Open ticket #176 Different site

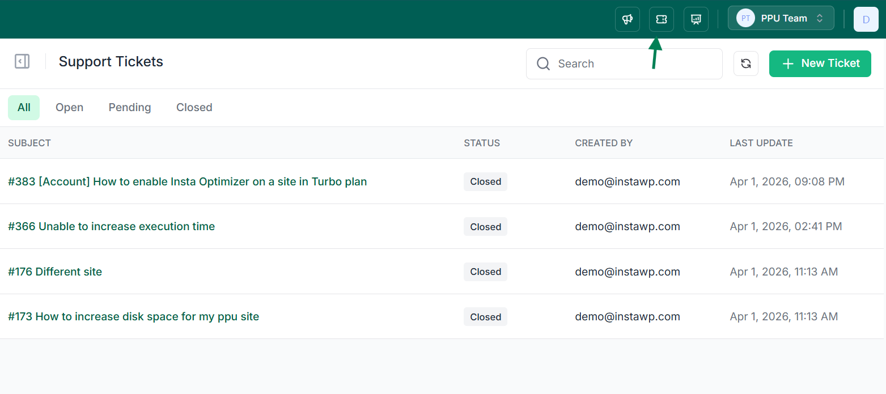(55, 272)
